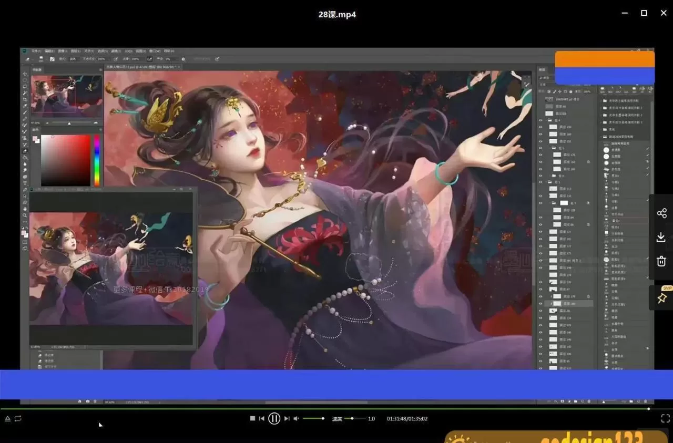The width and height of the screenshot is (673, 443).
Task: Mute audio with the speaker icon
Action: (296, 419)
